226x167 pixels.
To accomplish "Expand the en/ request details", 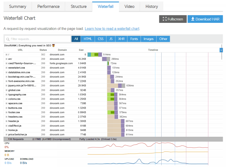I will tap(6, 59).
